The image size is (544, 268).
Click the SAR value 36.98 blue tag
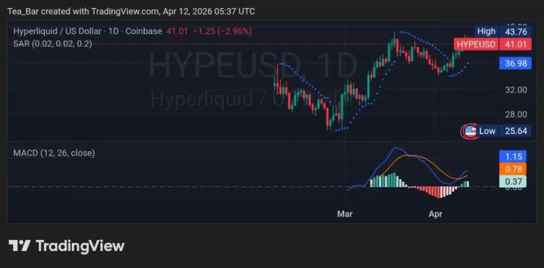click(x=515, y=63)
